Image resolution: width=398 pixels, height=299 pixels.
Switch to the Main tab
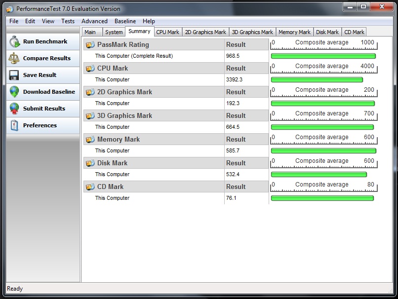coord(92,32)
